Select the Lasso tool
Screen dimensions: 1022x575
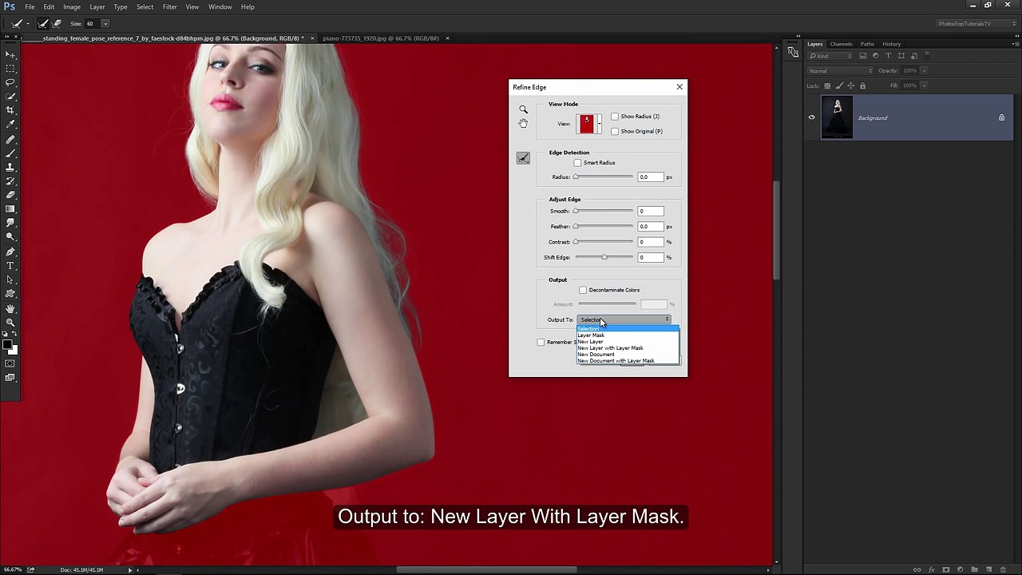[10, 82]
